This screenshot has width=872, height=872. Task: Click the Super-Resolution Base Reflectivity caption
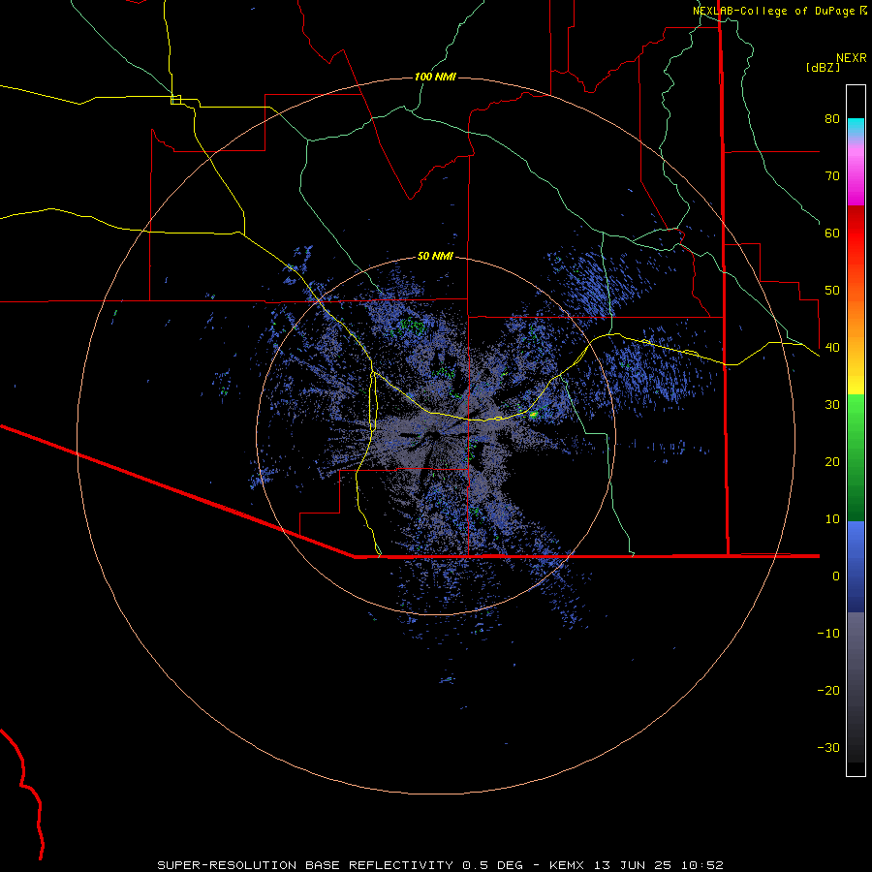pos(440,865)
